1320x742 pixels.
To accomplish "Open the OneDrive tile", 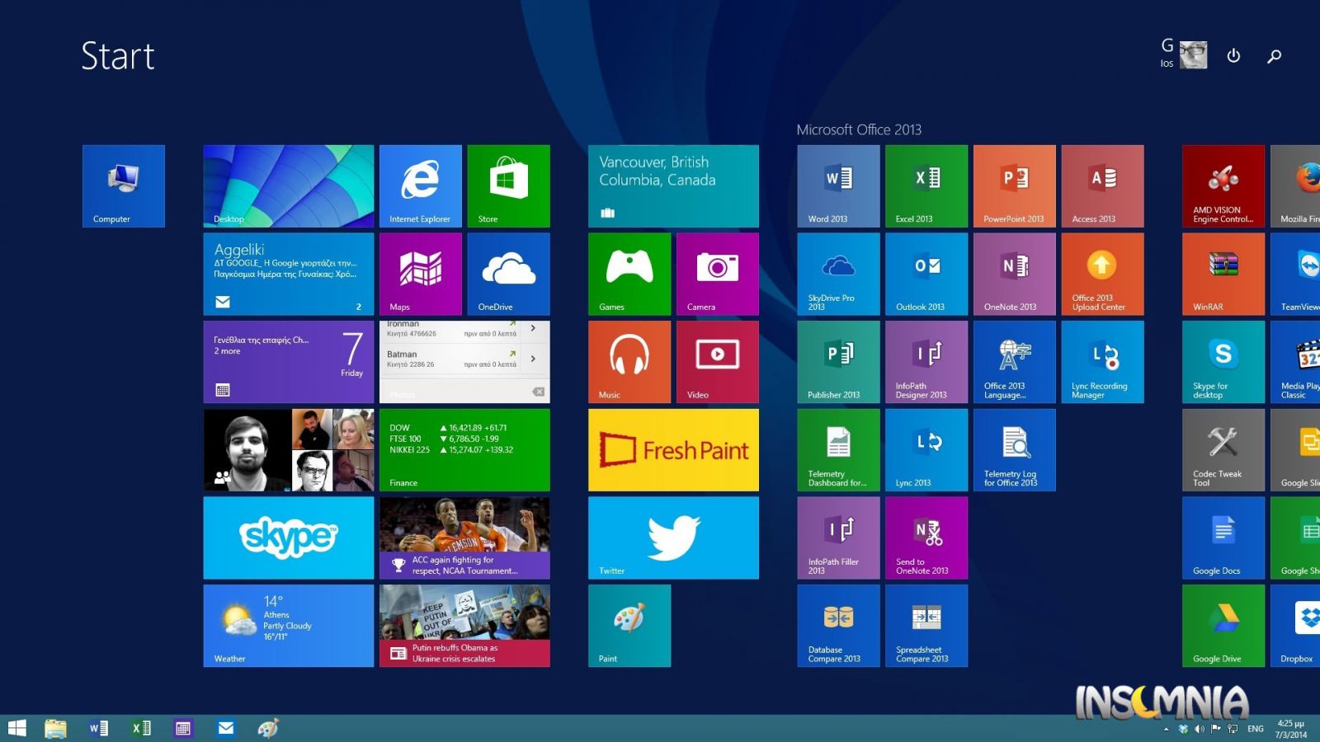I will point(509,274).
